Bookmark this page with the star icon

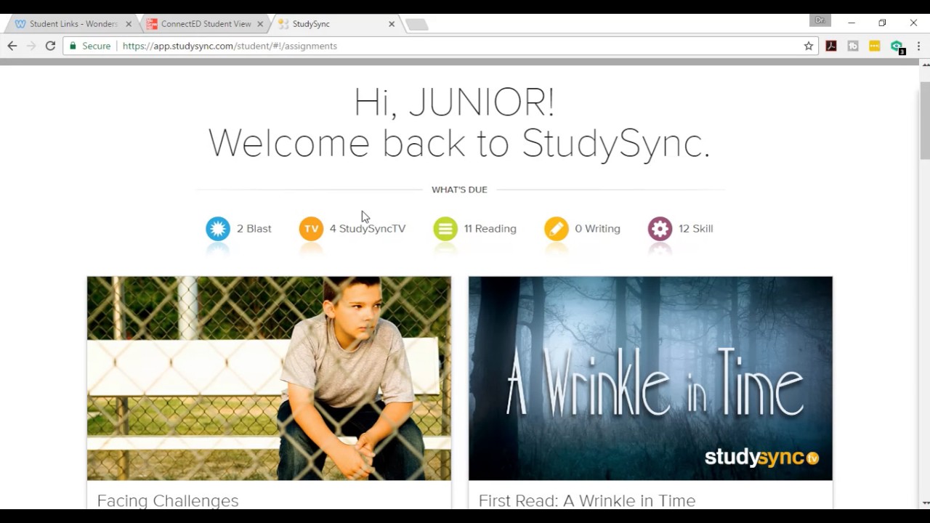pos(809,46)
